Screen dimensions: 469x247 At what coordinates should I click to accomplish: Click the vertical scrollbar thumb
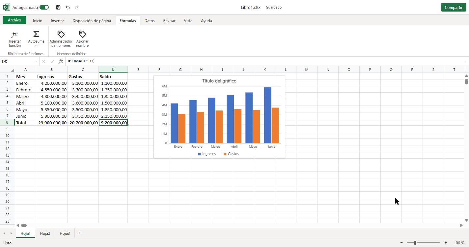(466, 81)
